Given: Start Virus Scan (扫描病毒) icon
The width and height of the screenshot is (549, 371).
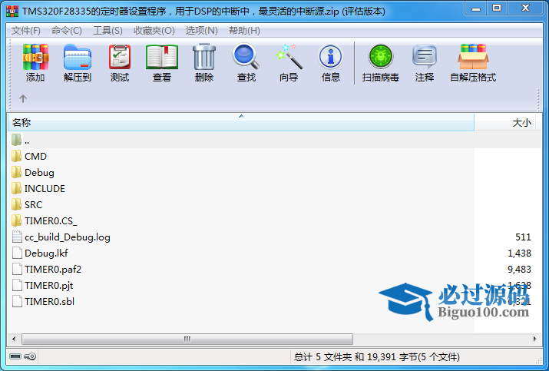Looking at the screenshot, I should point(381,56).
